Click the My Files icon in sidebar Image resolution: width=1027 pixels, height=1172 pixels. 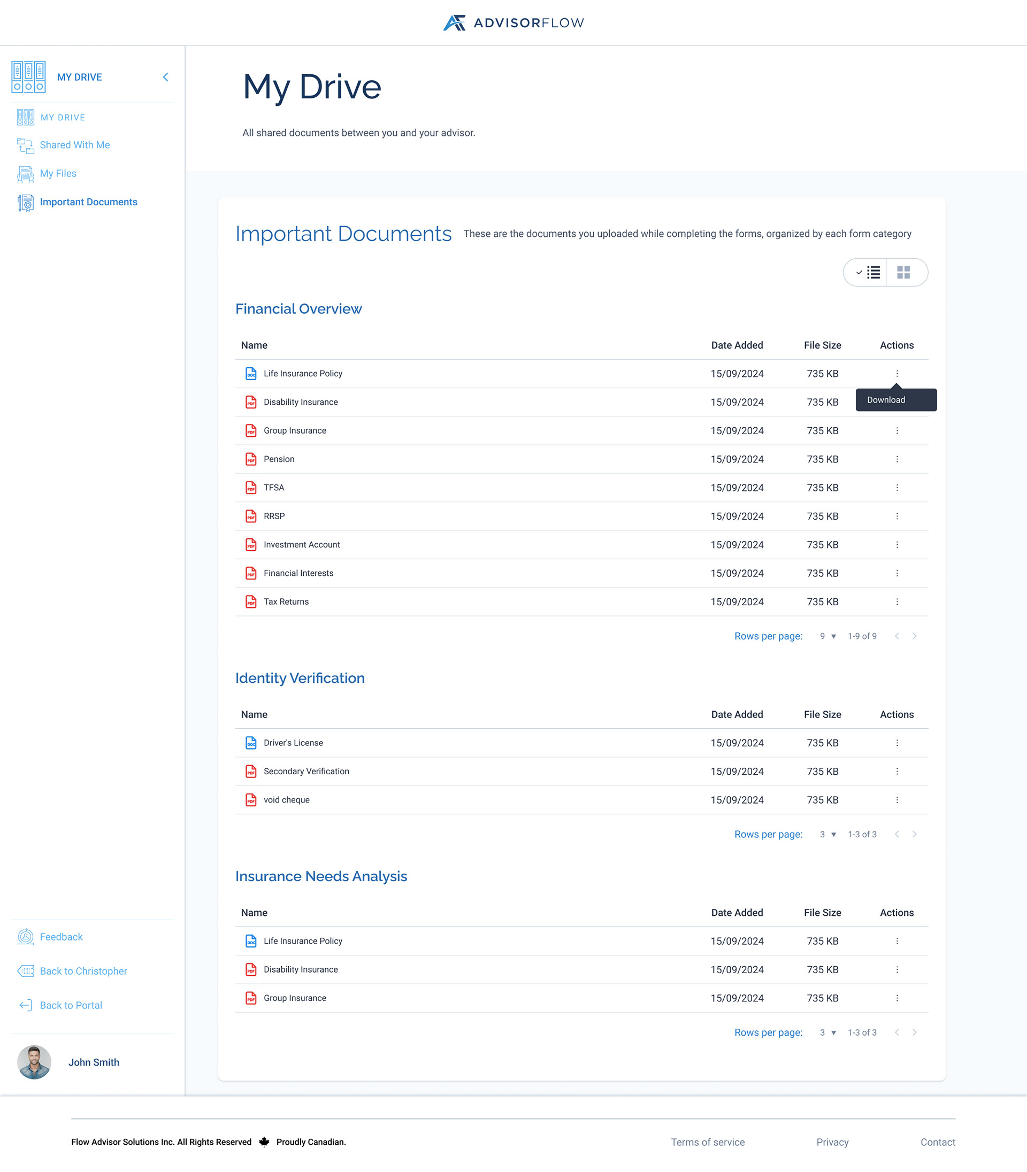coord(25,174)
